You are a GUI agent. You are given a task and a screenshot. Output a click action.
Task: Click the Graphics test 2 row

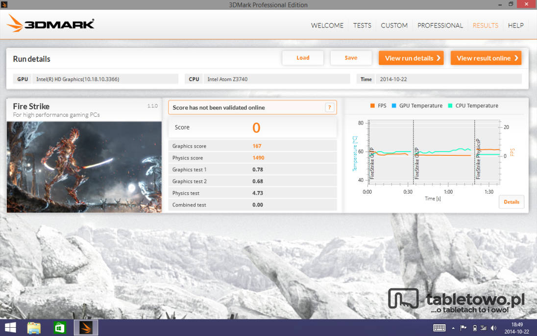click(x=252, y=181)
